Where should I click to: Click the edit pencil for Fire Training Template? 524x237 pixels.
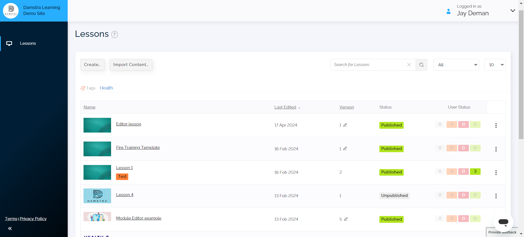pyautogui.click(x=345, y=148)
